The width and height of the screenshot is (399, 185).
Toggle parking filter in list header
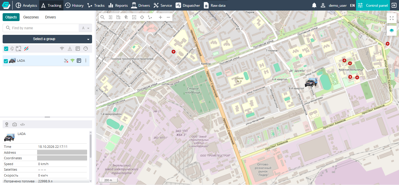click(x=78, y=49)
